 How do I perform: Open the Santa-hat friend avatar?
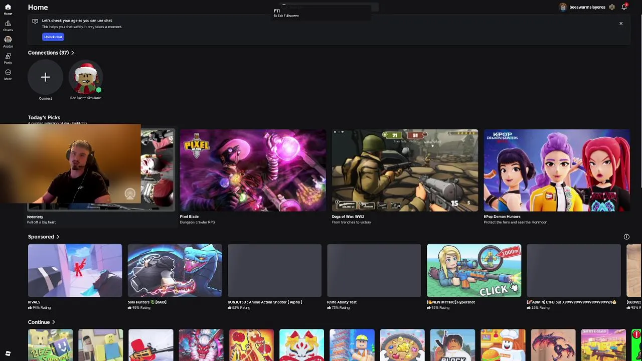tap(86, 78)
